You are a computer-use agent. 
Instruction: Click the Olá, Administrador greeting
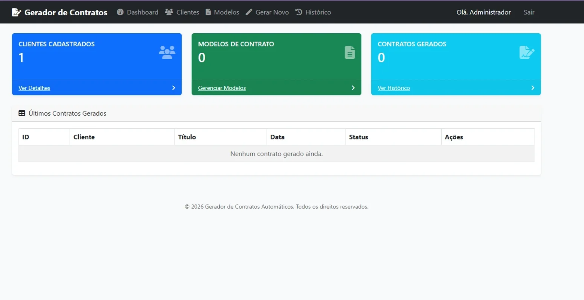[483, 12]
